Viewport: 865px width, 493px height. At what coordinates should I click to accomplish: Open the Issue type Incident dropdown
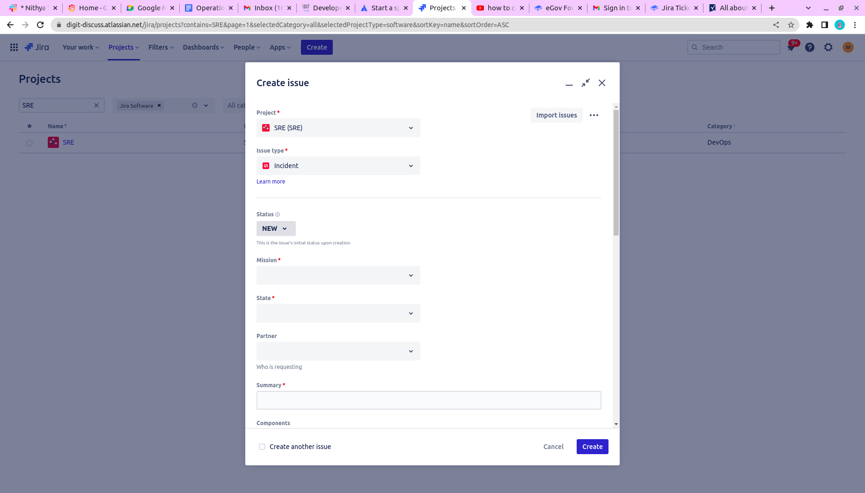point(338,166)
